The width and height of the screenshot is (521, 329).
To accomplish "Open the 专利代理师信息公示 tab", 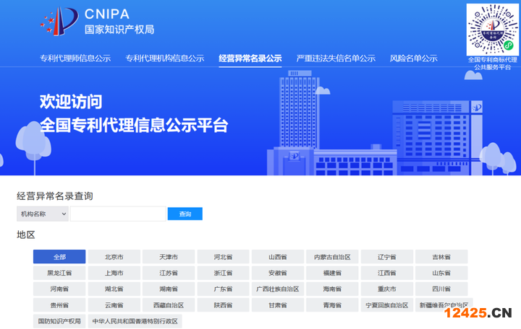I will point(75,58).
